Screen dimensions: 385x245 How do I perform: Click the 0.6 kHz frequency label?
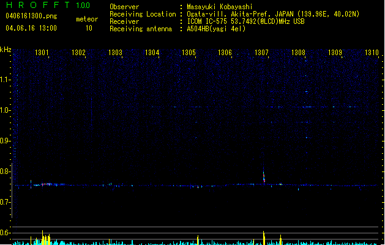click(x=5, y=233)
